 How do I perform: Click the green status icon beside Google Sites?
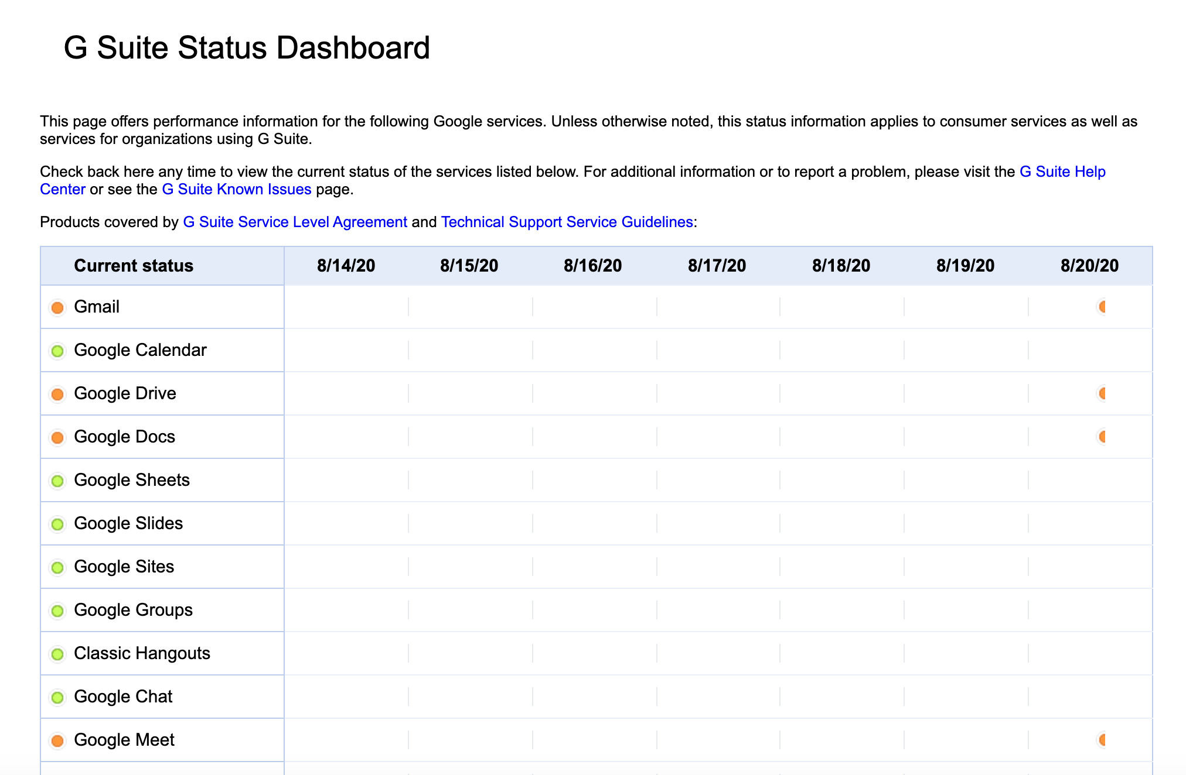tap(57, 567)
